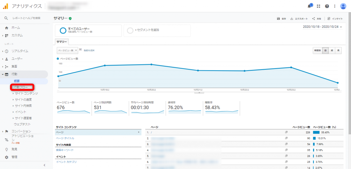The height and width of the screenshot is (169, 351).
Task: Click + セグメントを追加 button
Action: 157,30
